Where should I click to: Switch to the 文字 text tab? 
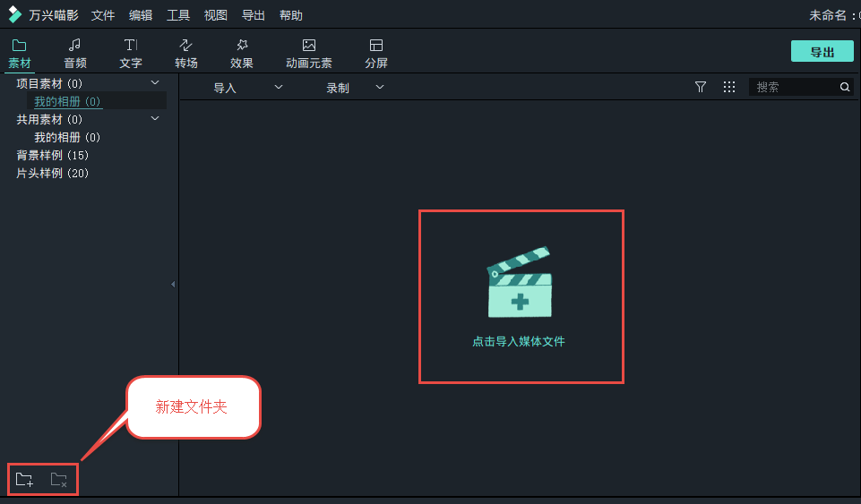click(131, 54)
